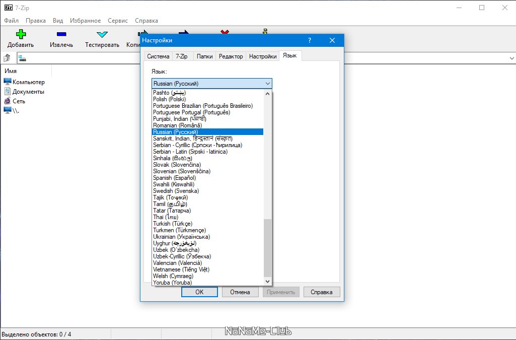Click the help question mark in Настройки dialog
The image size is (516, 340).
pyautogui.click(x=309, y=40)
